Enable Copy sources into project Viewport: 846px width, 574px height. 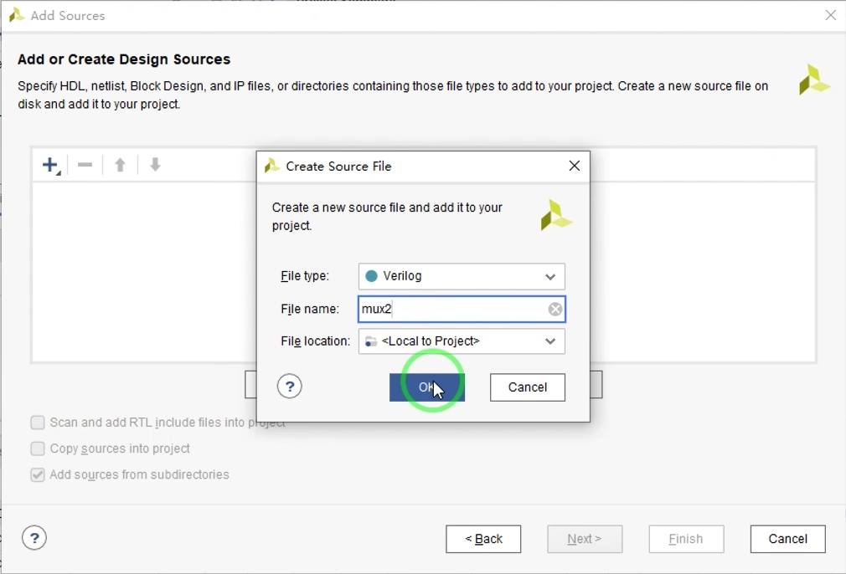(38, 448)
